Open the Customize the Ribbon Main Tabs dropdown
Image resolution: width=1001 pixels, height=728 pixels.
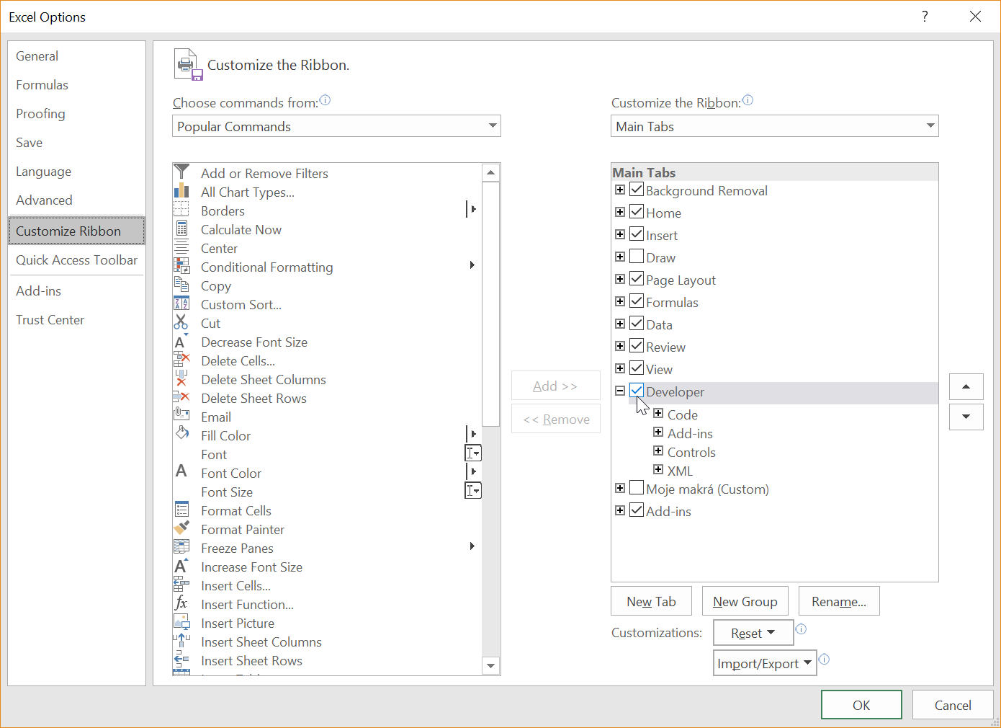(x=775, y=126)
